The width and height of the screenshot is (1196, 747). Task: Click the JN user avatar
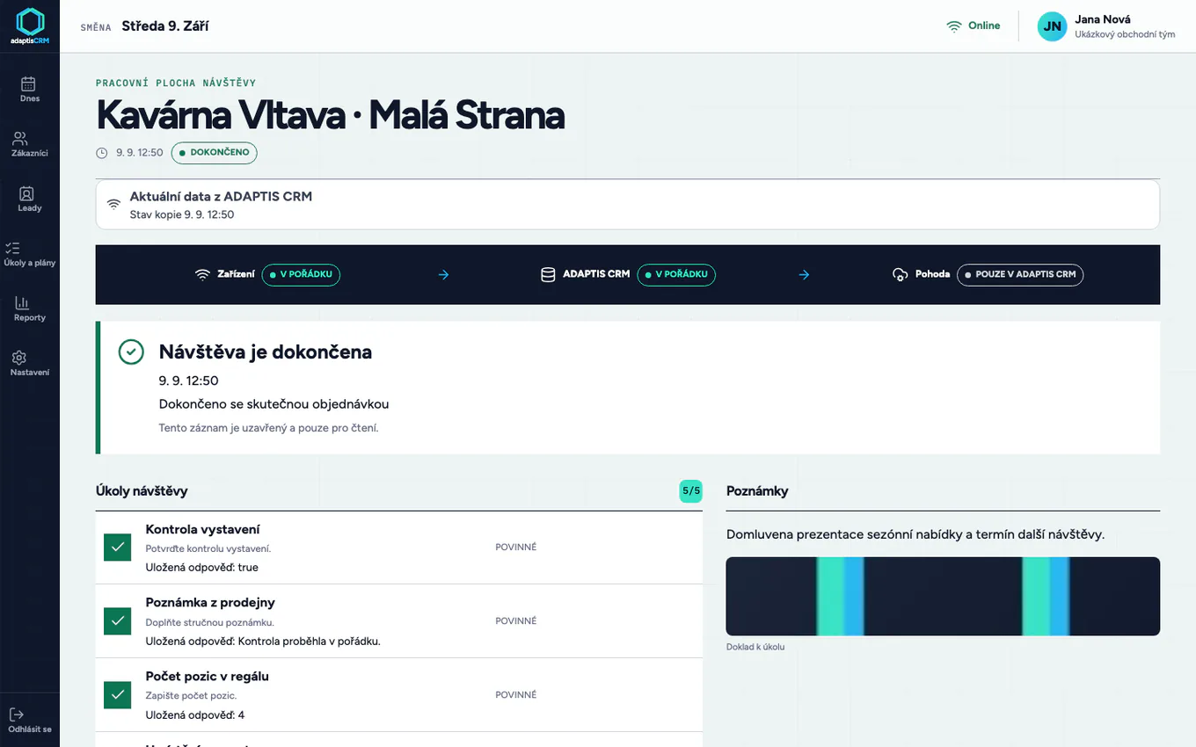1052,26
